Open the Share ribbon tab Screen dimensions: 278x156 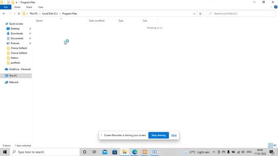pos(29,7)
